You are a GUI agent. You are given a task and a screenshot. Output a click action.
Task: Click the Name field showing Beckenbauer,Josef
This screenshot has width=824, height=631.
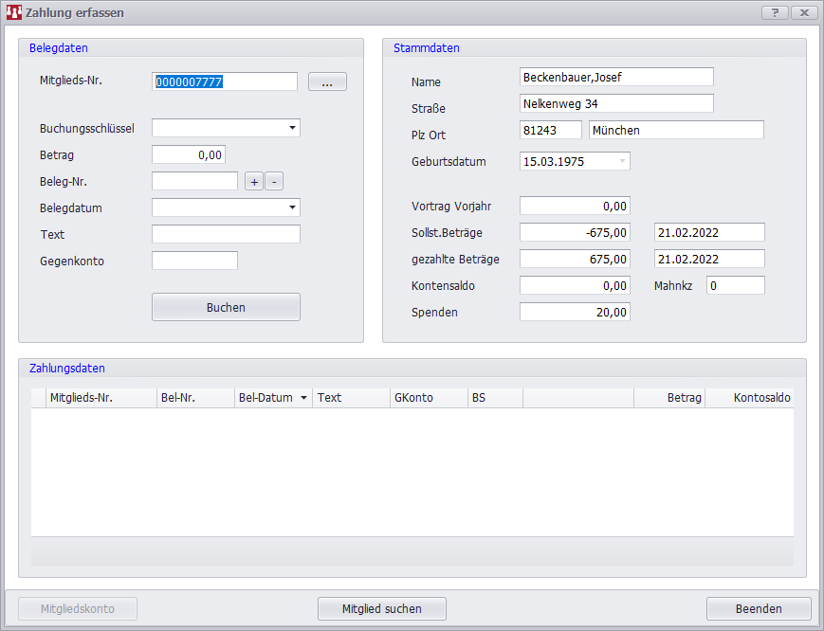(x=616, y=77)
